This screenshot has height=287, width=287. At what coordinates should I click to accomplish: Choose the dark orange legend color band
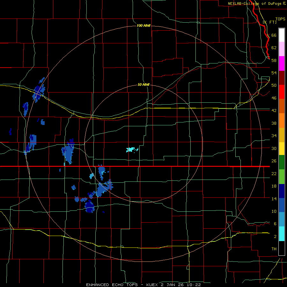[282, 106]
